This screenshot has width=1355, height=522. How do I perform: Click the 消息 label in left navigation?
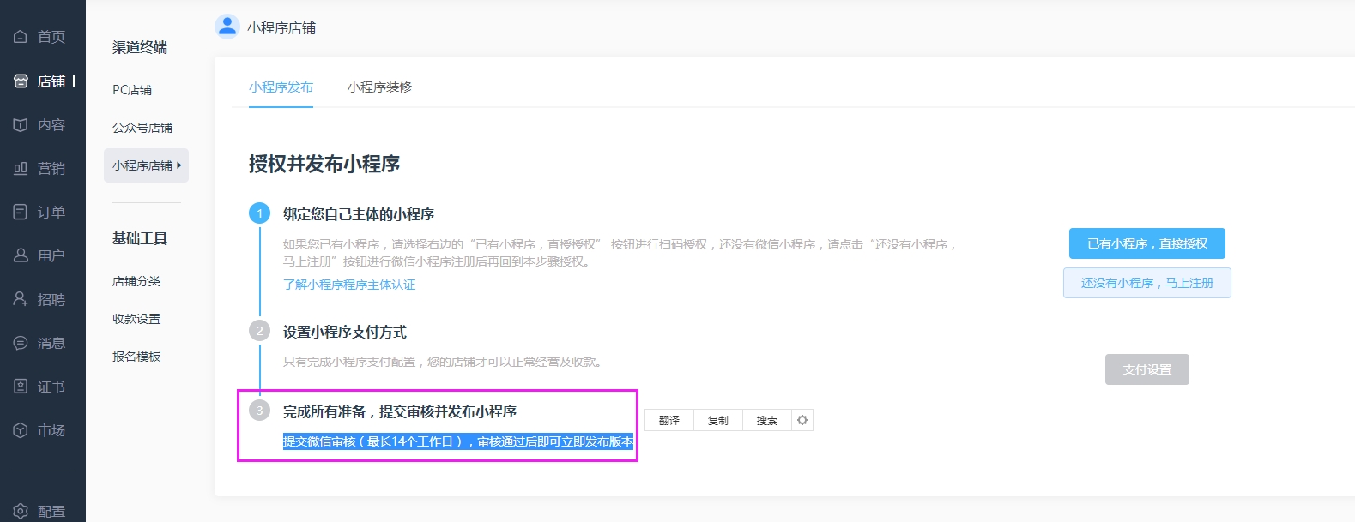(51, 343)
